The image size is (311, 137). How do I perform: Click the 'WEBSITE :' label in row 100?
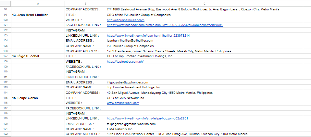(74, 20)
